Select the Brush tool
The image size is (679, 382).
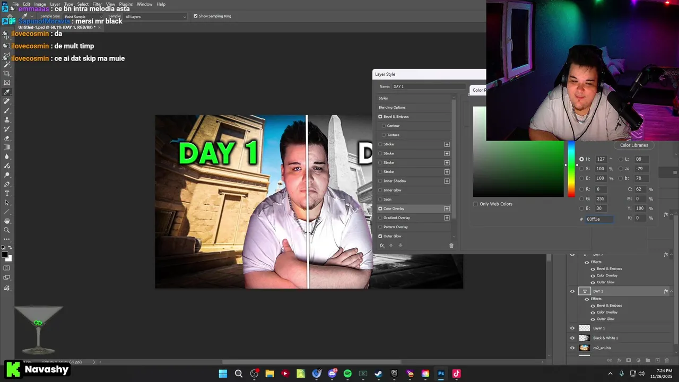tap(7, 110)
